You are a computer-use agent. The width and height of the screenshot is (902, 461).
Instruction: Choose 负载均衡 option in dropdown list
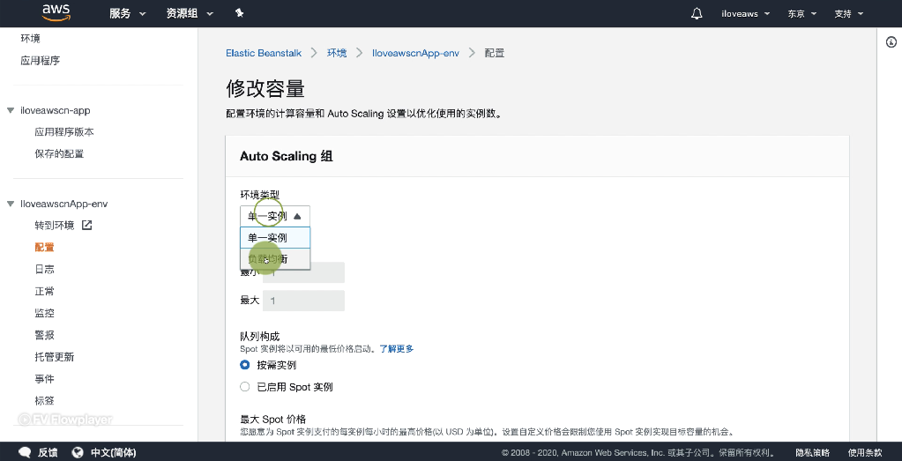[x=275, y=259]
